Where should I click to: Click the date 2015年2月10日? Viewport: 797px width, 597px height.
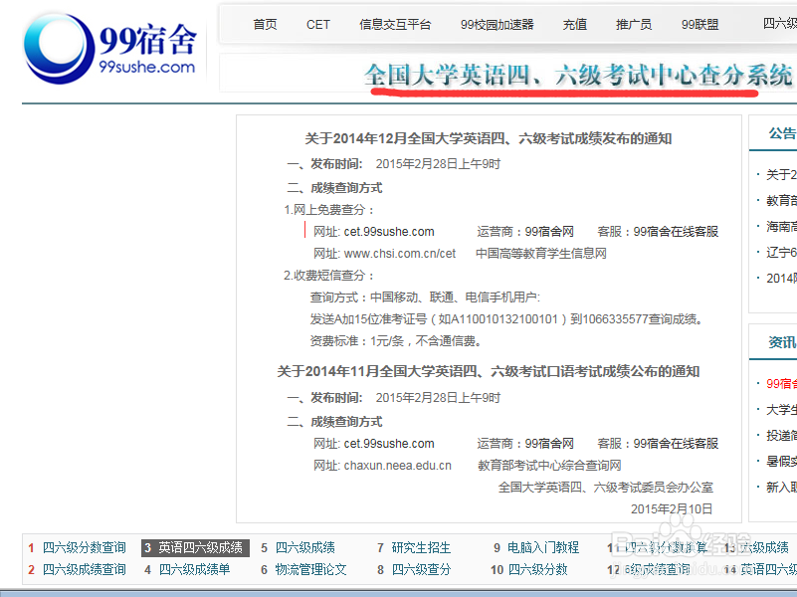(672, 509)
